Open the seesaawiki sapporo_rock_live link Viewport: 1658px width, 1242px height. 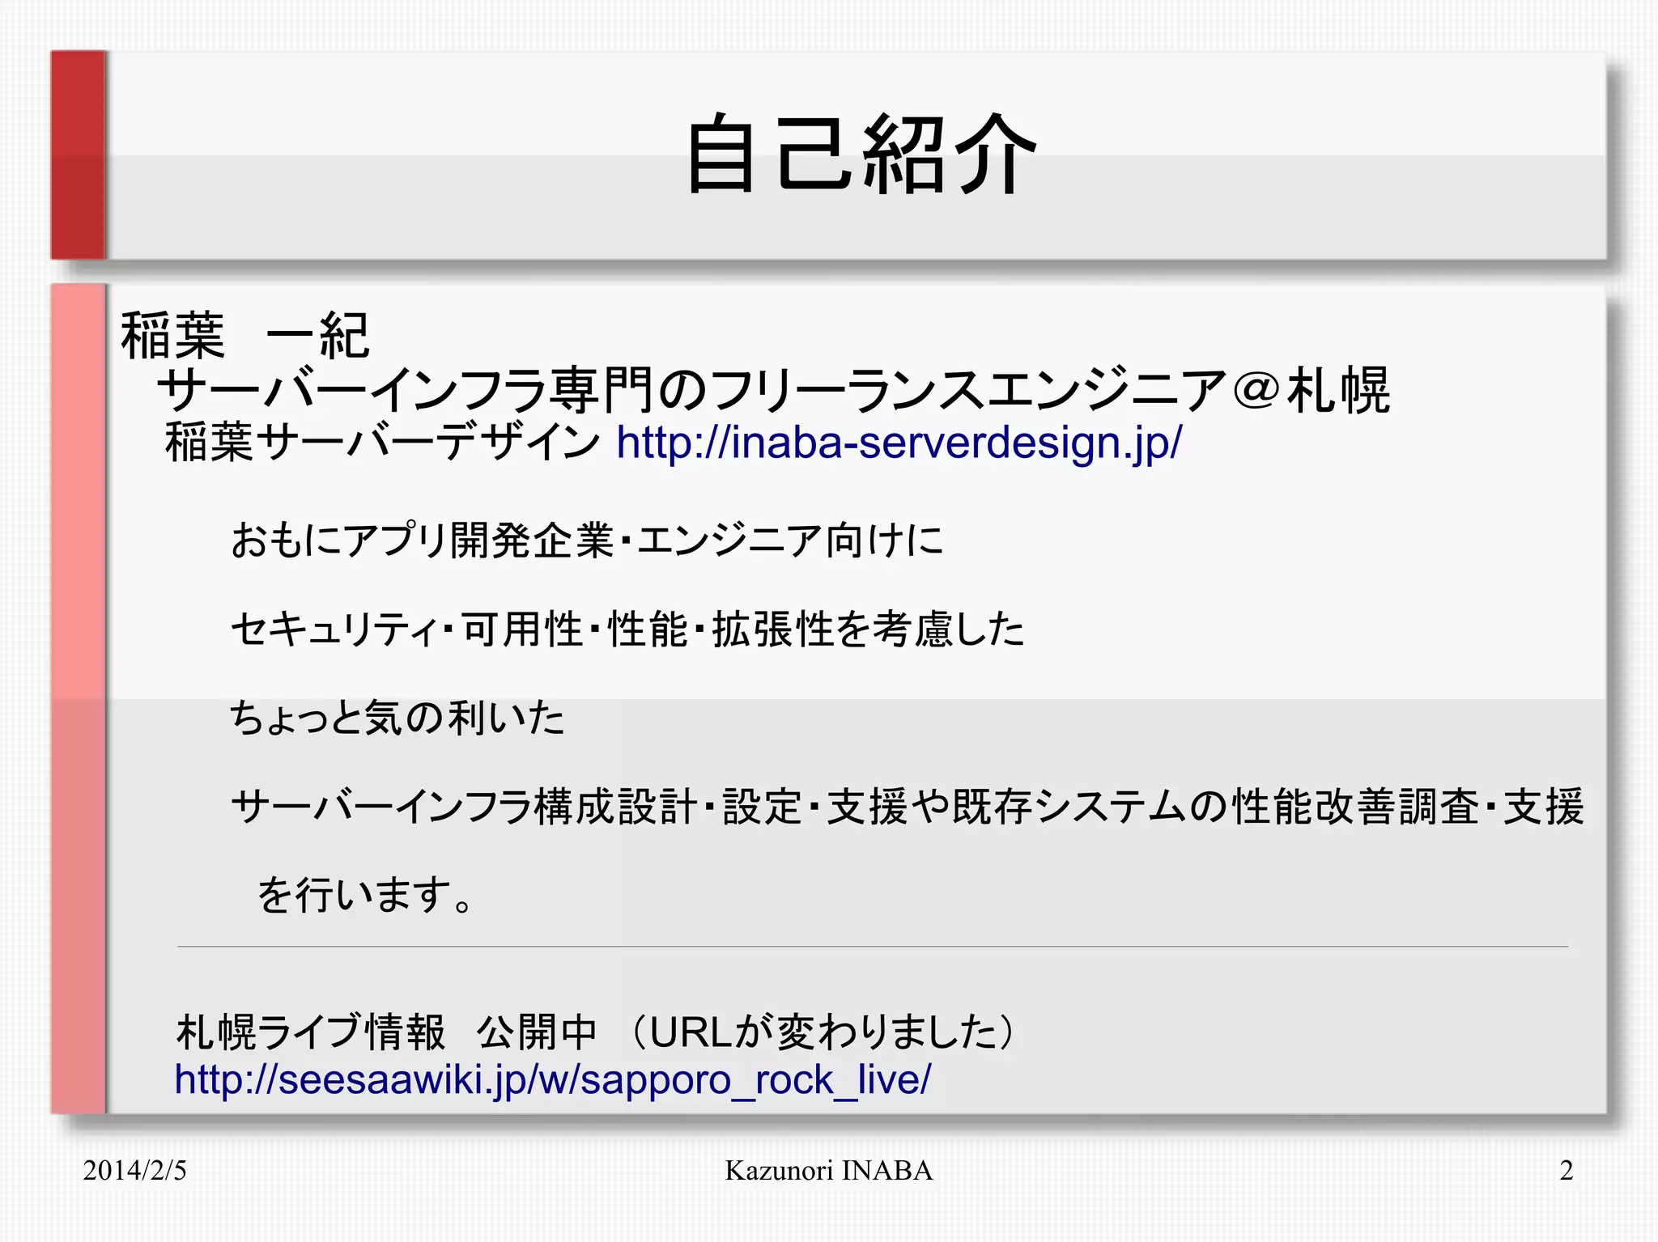pyautogui.click(x=552, y=1080)
